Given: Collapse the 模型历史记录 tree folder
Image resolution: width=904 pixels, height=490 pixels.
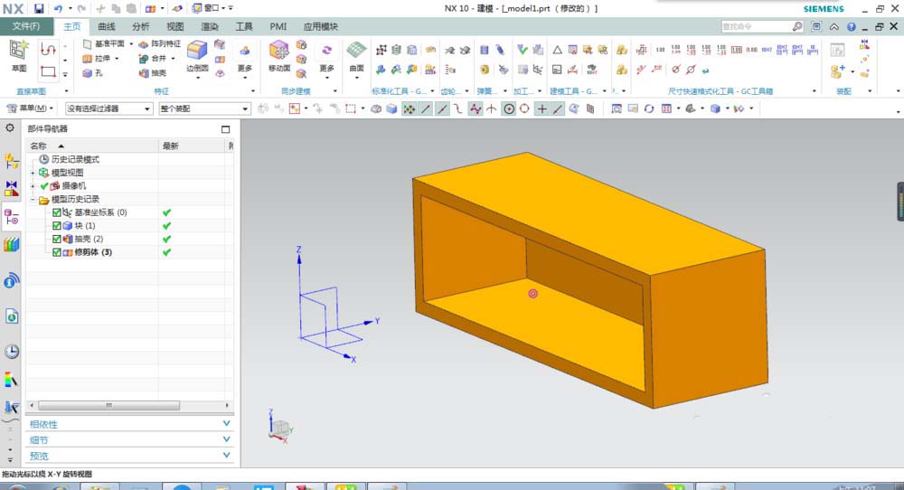Looking at the screenshot, I should pyautogui.click(x=33, y=199).
